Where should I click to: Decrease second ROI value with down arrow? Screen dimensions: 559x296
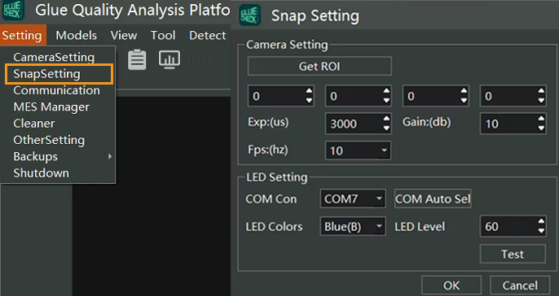click(386, 101)
